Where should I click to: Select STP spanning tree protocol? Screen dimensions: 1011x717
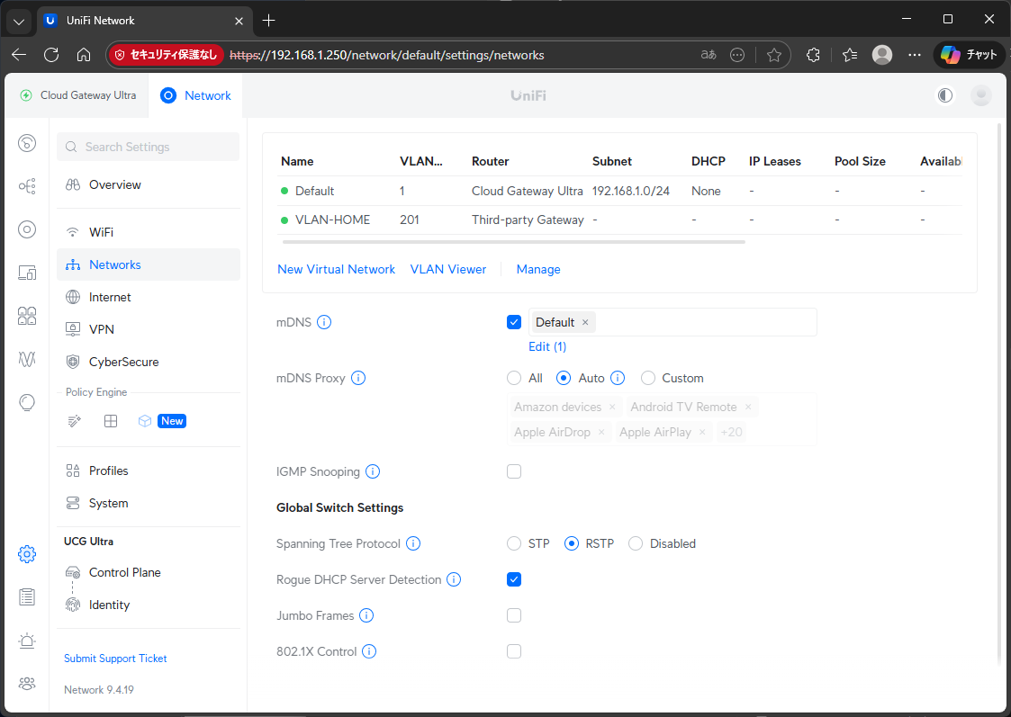click(514, 543)
